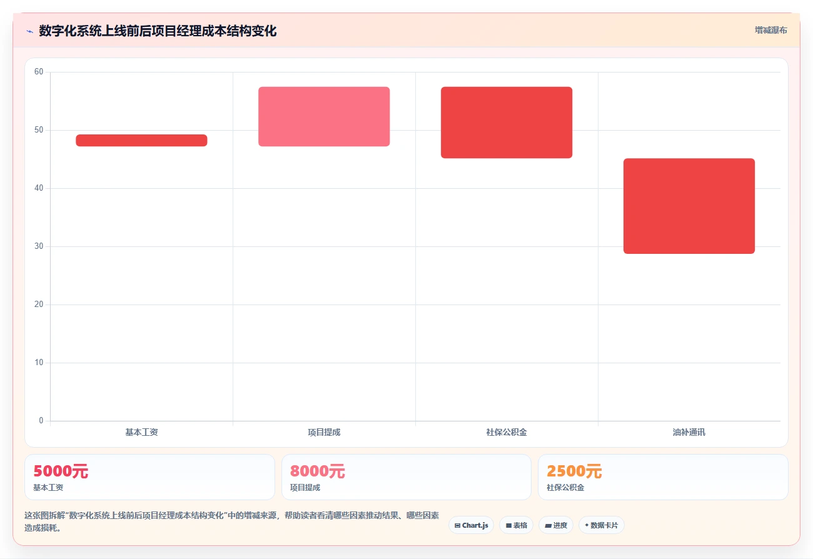Screen dimensions: 813x559
Task: Select the 数据卡片 tag chip
Action: click(601, 525)
